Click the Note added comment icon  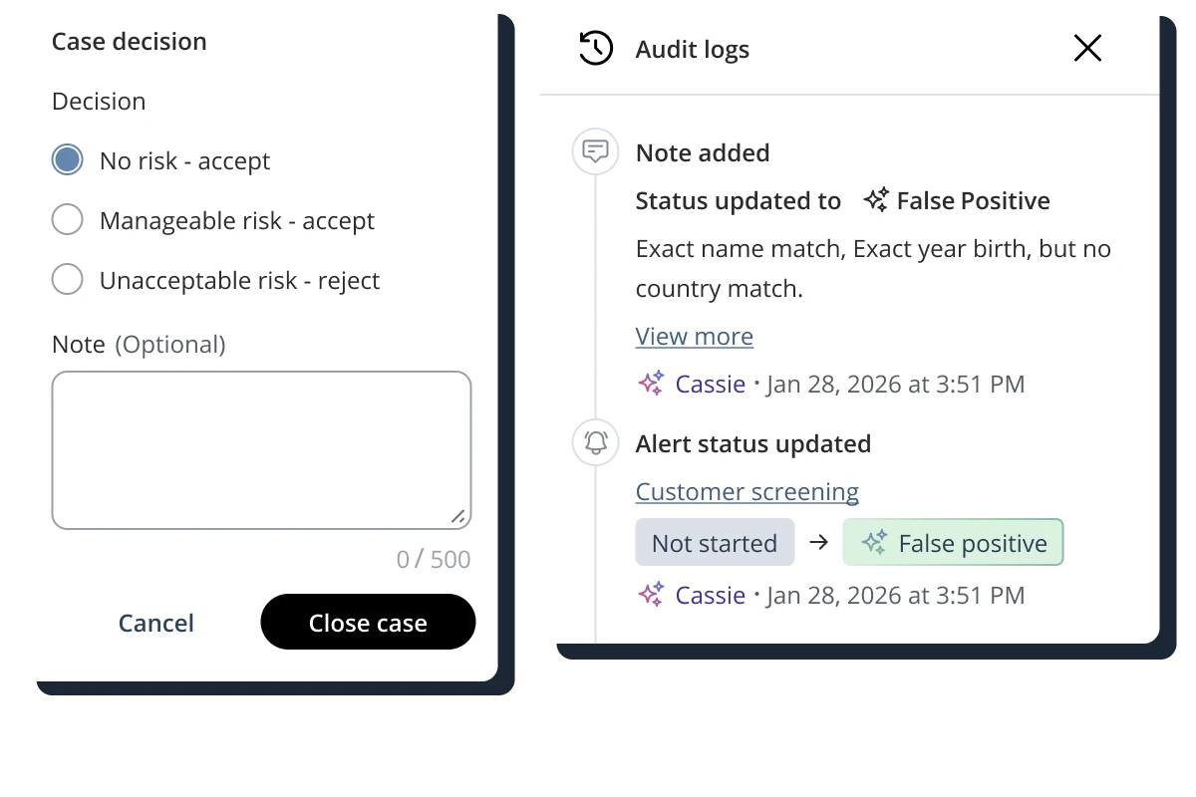click(595, 152)
